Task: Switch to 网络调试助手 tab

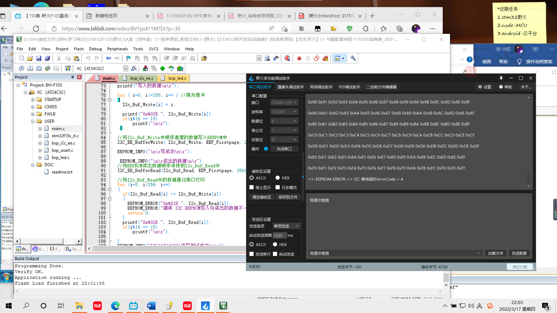Action: pyautogui.click(x=321, y=87)
